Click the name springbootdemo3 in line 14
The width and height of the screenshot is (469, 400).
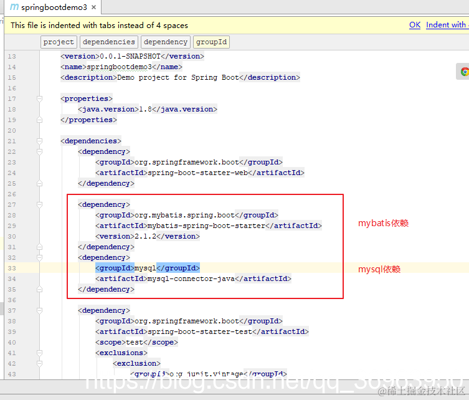(119, 67)
